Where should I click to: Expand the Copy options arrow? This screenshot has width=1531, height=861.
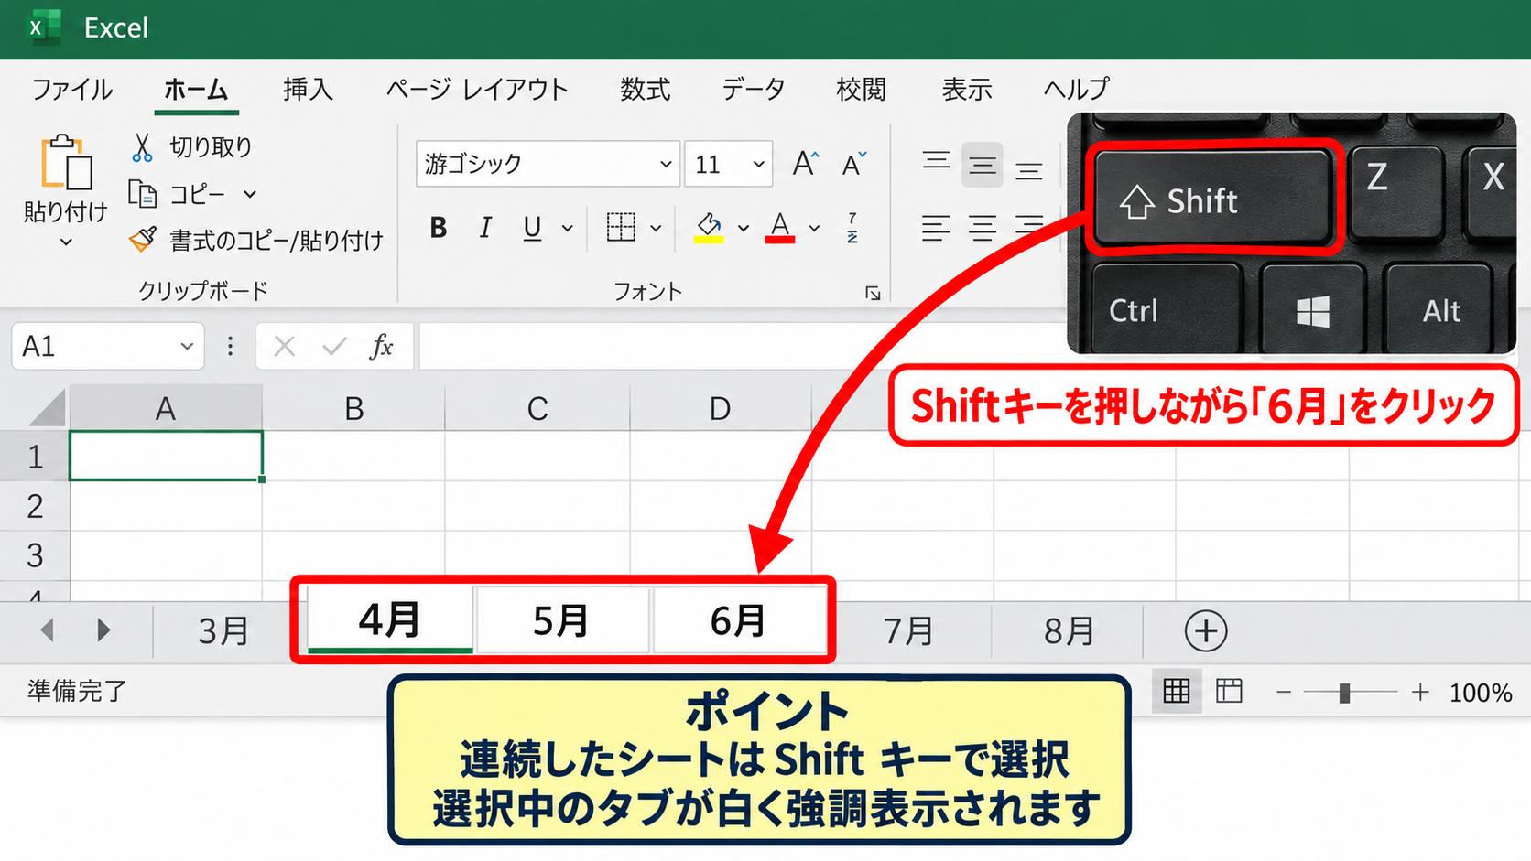pyautogui.click(x=249, y=194)
